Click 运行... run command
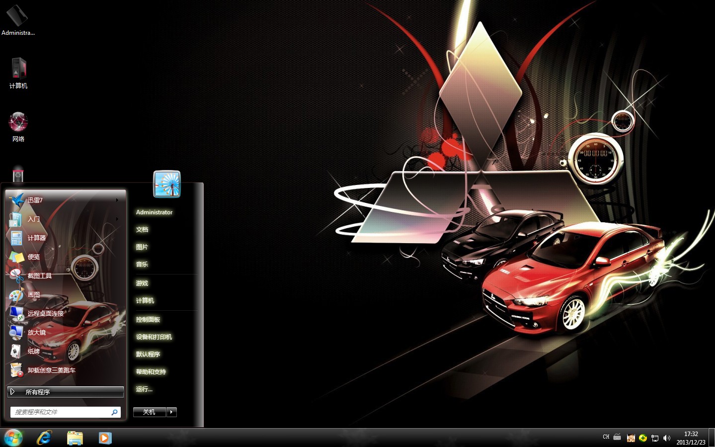The width and height of the screenshot is (715, 447). (x=144, y=389)
